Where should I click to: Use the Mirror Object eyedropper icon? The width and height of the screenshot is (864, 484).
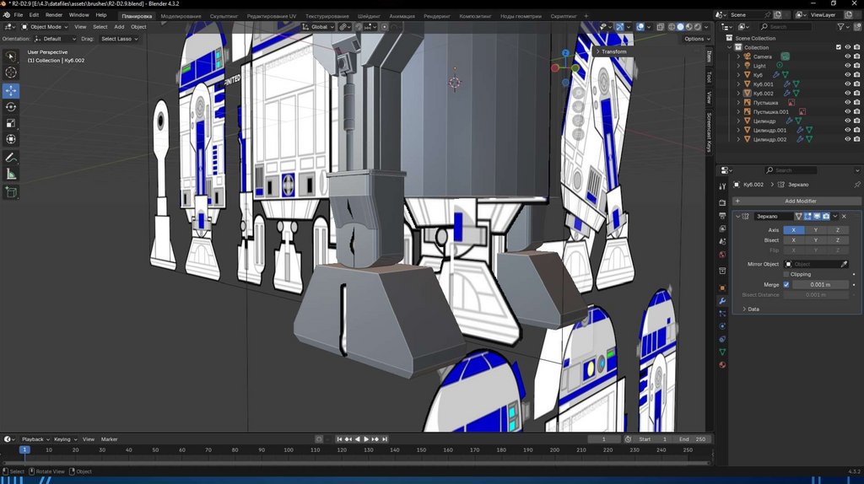point(844,264)
